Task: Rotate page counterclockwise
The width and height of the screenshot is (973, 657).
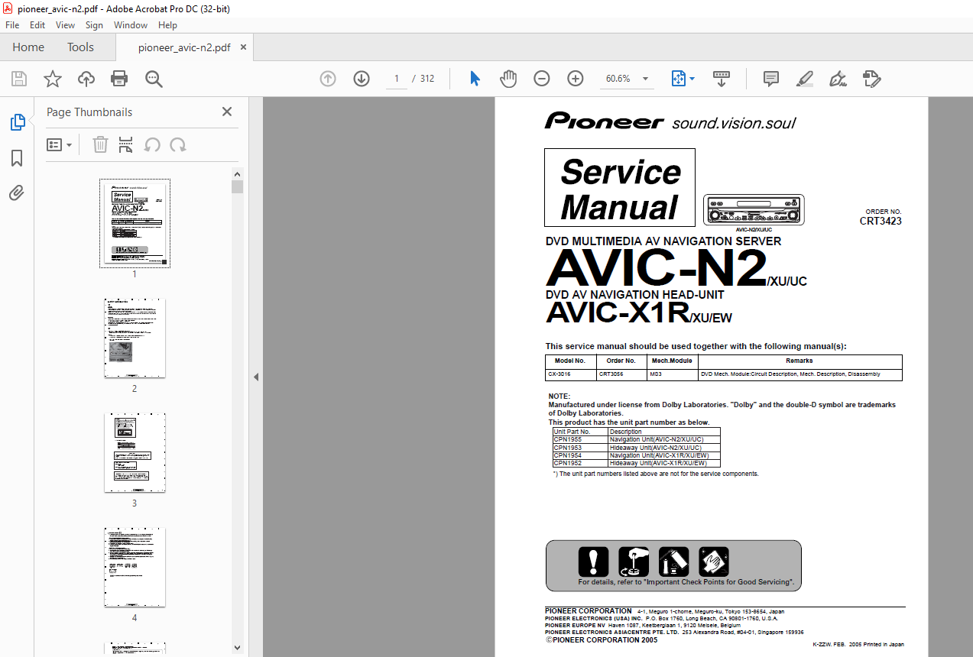Action: click(152, 144)
